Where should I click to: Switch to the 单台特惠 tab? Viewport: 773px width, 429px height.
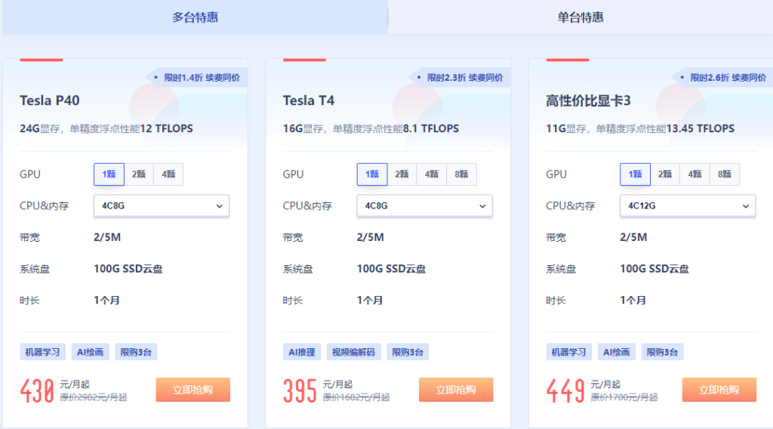[x=581, y=17]
